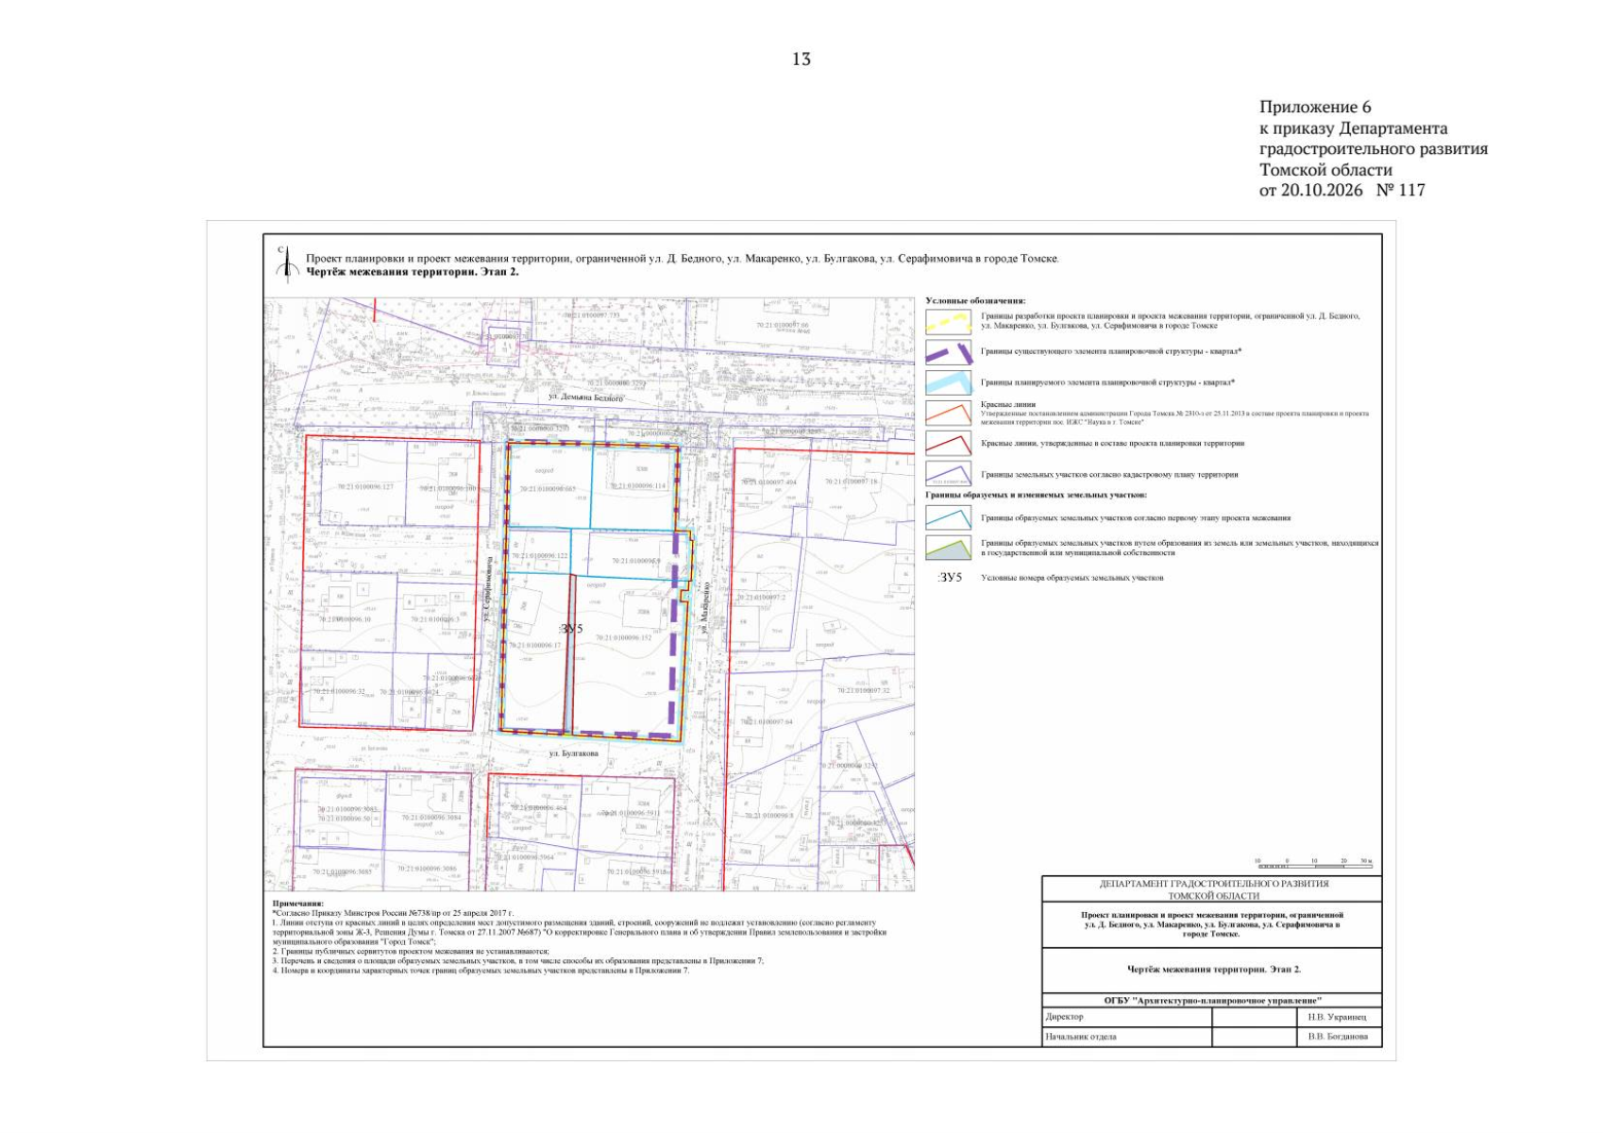1603x1133 pixels.
Task: Click the ':ЗУ5' parcel label on the map
Action: click(570, 629)
